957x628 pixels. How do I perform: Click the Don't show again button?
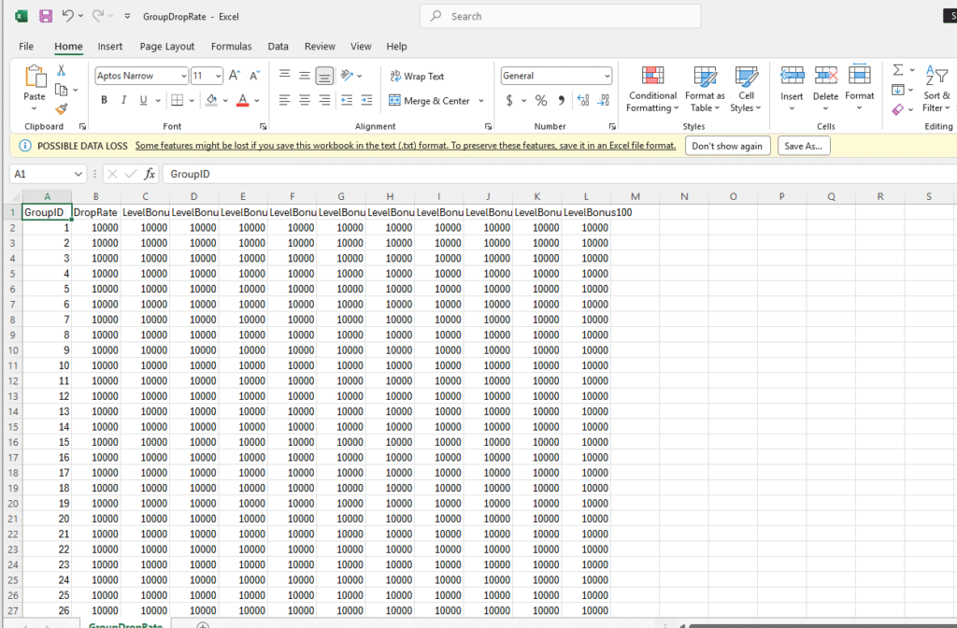(x=727, y=146)
